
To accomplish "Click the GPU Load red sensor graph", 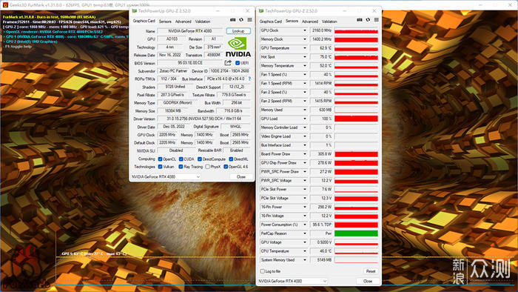I will [x=356, y=119].
